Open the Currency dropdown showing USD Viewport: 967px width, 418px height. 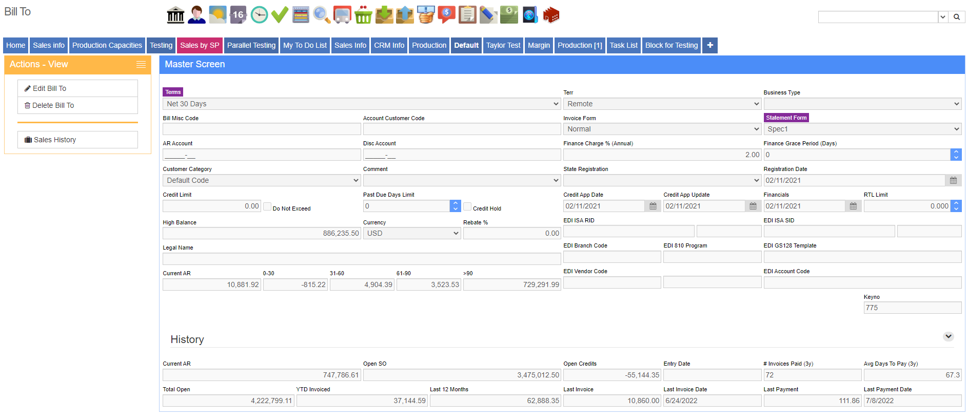(x=412, y=233)
